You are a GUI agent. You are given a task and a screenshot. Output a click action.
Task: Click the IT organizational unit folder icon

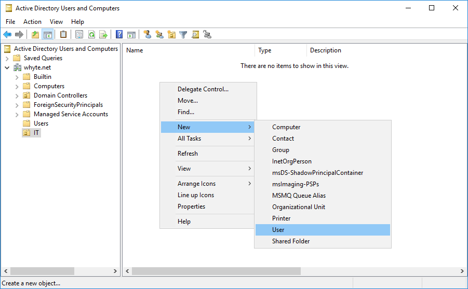26,133
